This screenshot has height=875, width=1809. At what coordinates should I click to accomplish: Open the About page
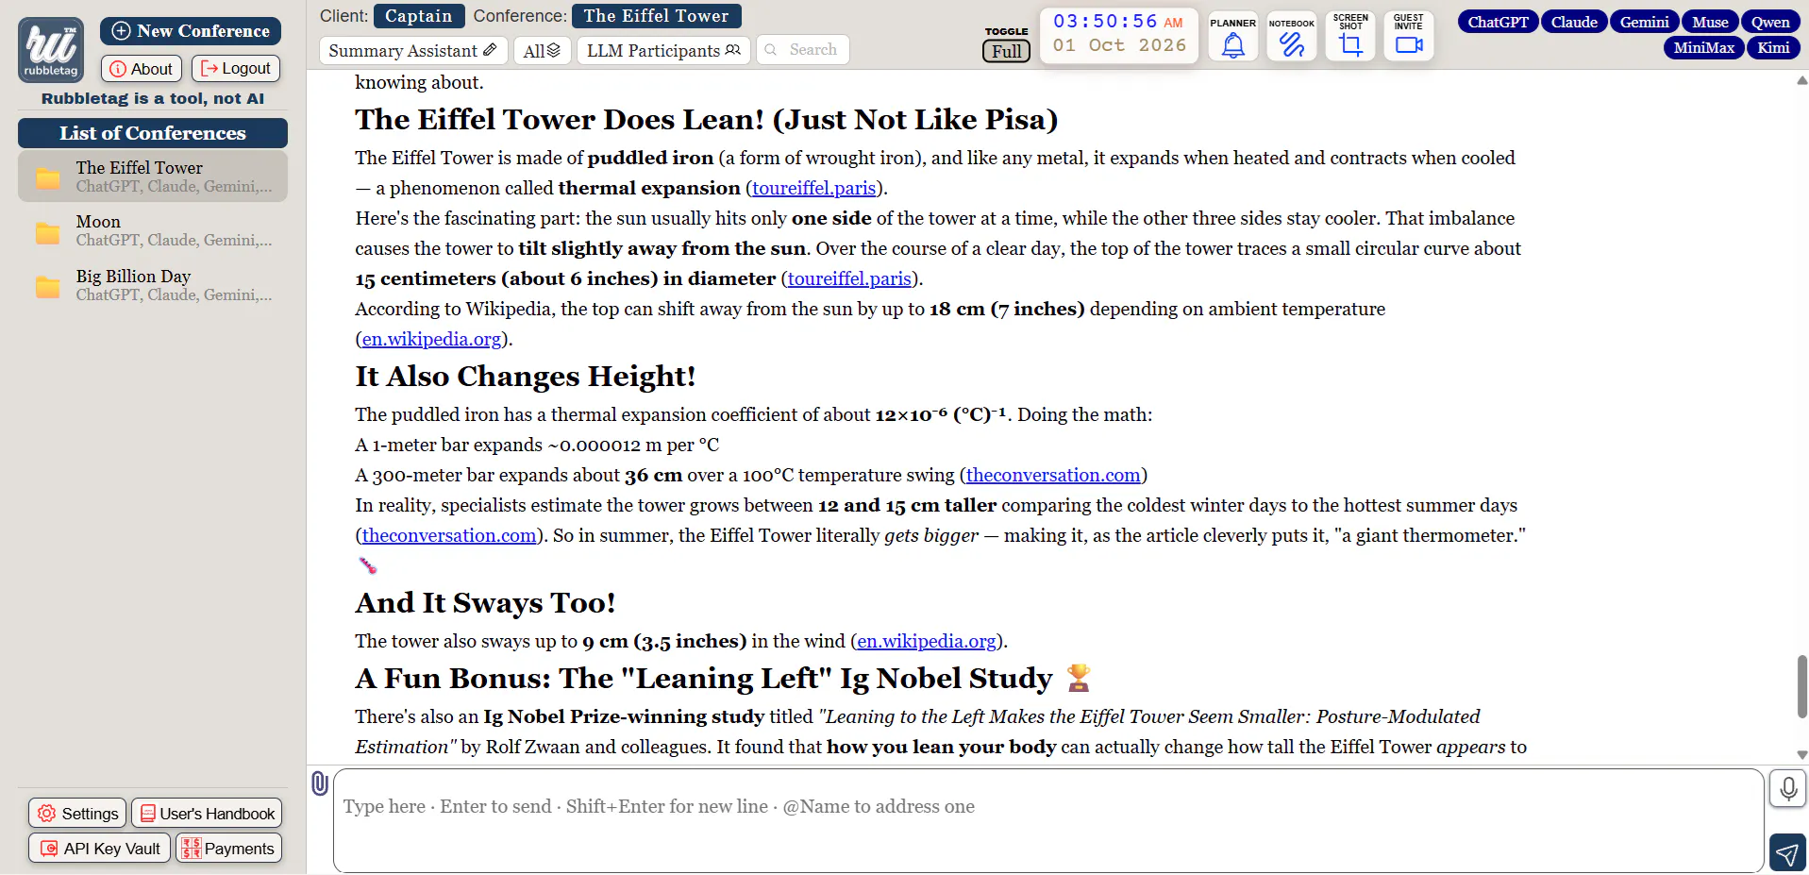click(142, 69)
